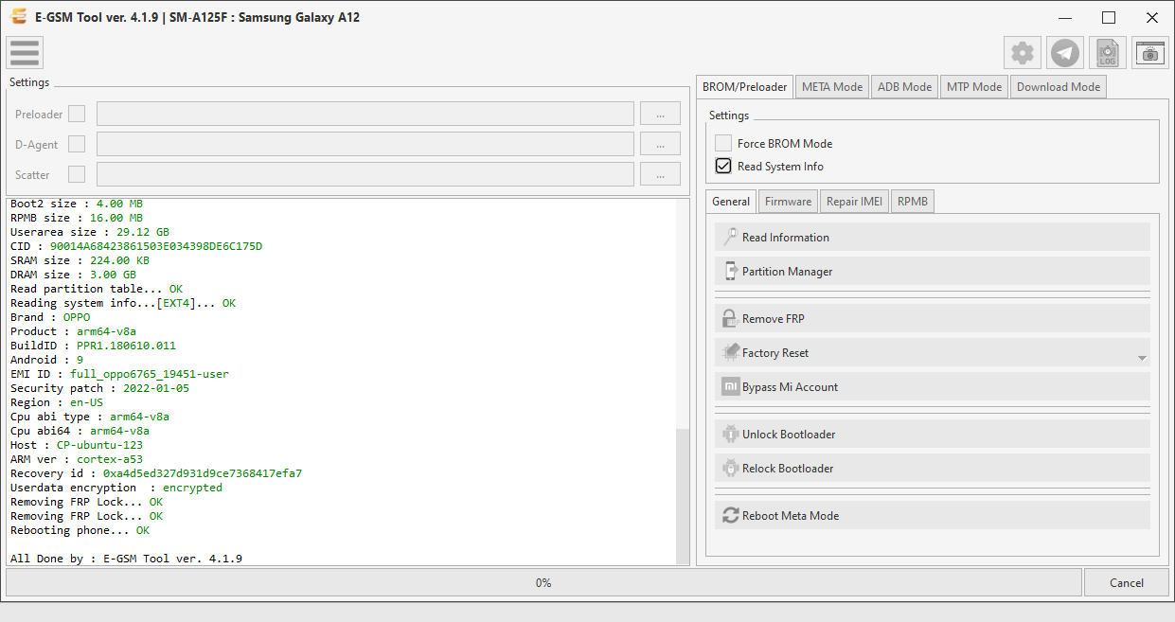Enable the Scatter checkbox

[x=77, y=174]
